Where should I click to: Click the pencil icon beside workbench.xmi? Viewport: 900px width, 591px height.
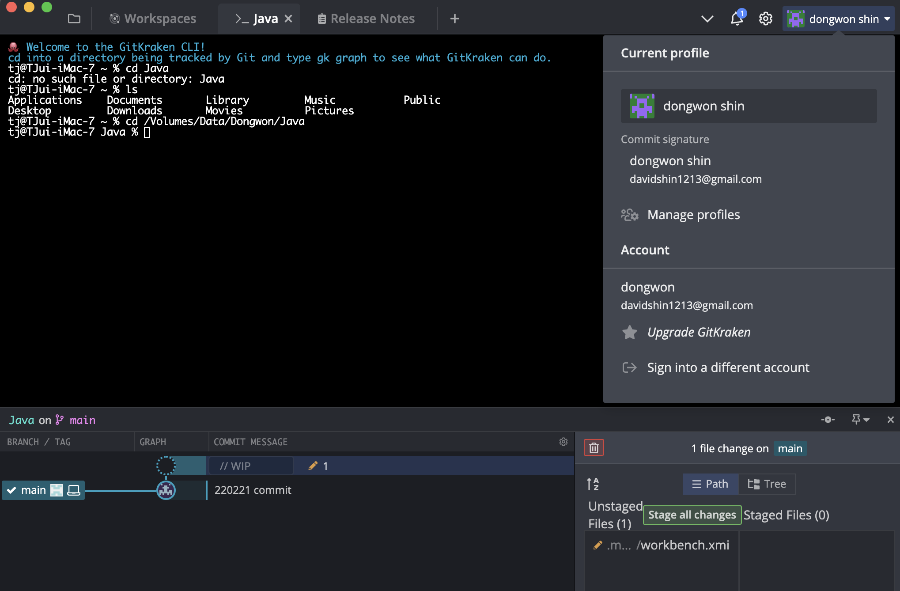pos(597,545)
